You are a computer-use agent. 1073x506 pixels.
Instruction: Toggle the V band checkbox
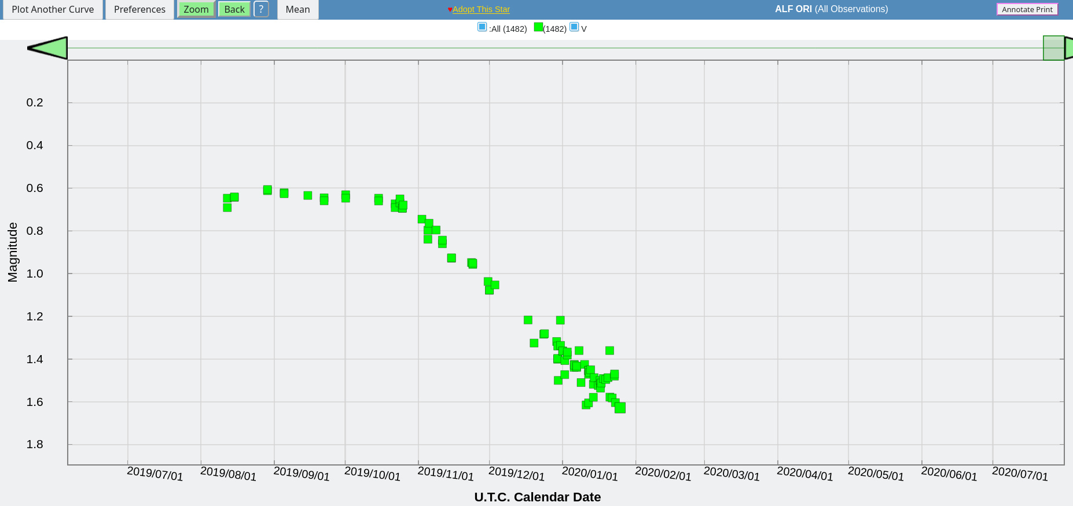[x=574, y=27]
